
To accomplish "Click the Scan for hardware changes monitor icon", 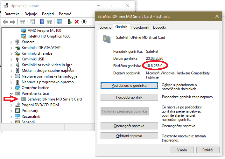I will (59, 22).
